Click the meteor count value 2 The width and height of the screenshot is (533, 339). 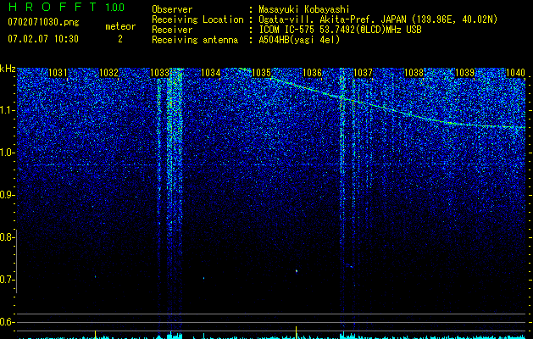(x=120, y=39)
